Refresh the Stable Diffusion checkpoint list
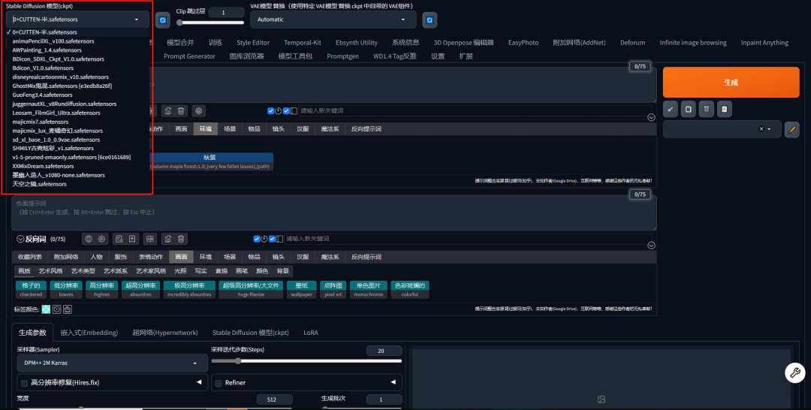Screen dimensions: 811x410 point(162,20)
